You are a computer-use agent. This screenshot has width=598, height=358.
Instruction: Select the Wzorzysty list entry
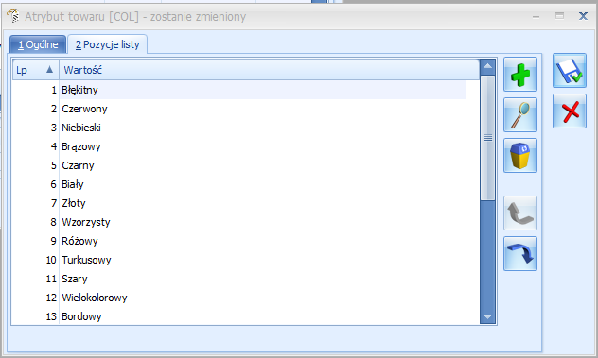tap(239, 222)
